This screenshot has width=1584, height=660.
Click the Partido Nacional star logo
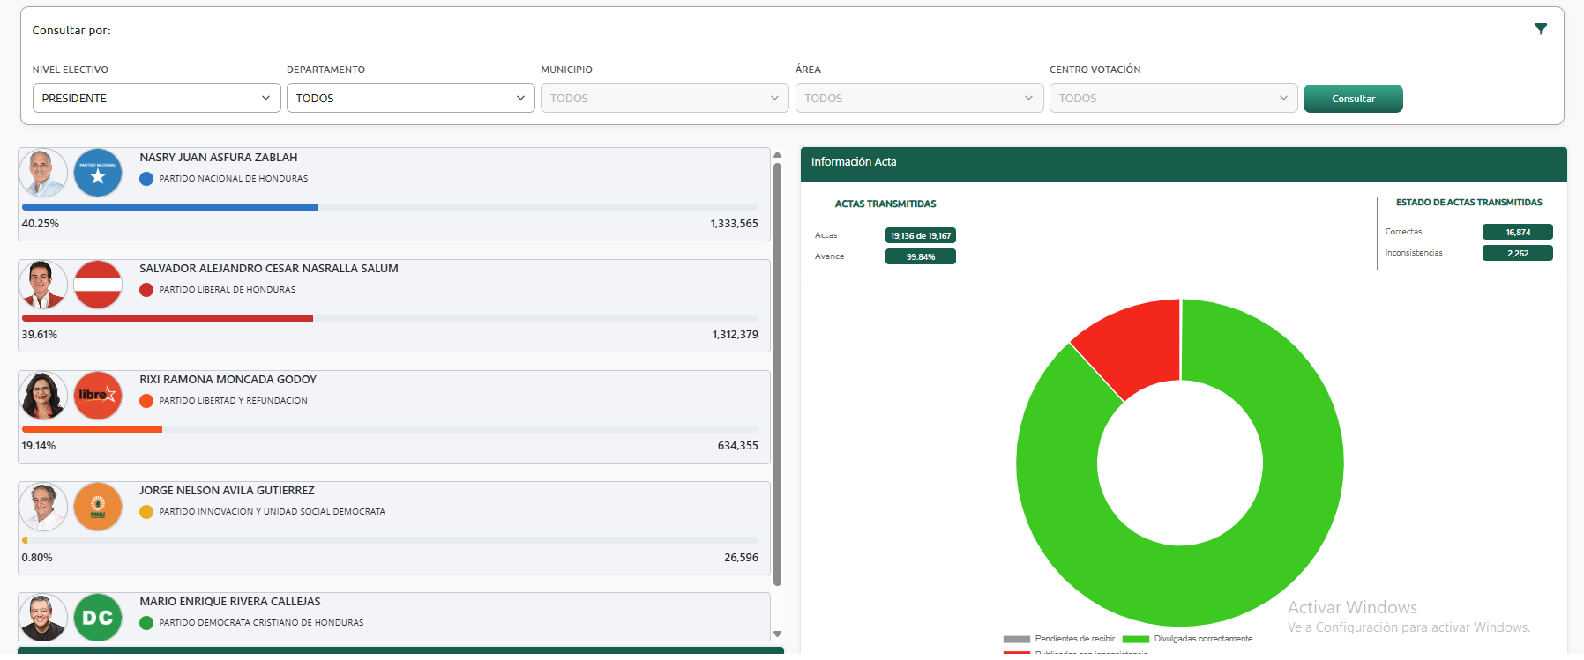(x=98, y=174)
